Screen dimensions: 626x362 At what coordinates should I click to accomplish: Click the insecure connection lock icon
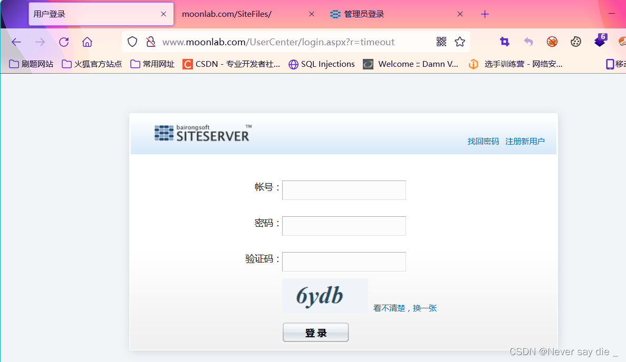click(x=151, y=42)
